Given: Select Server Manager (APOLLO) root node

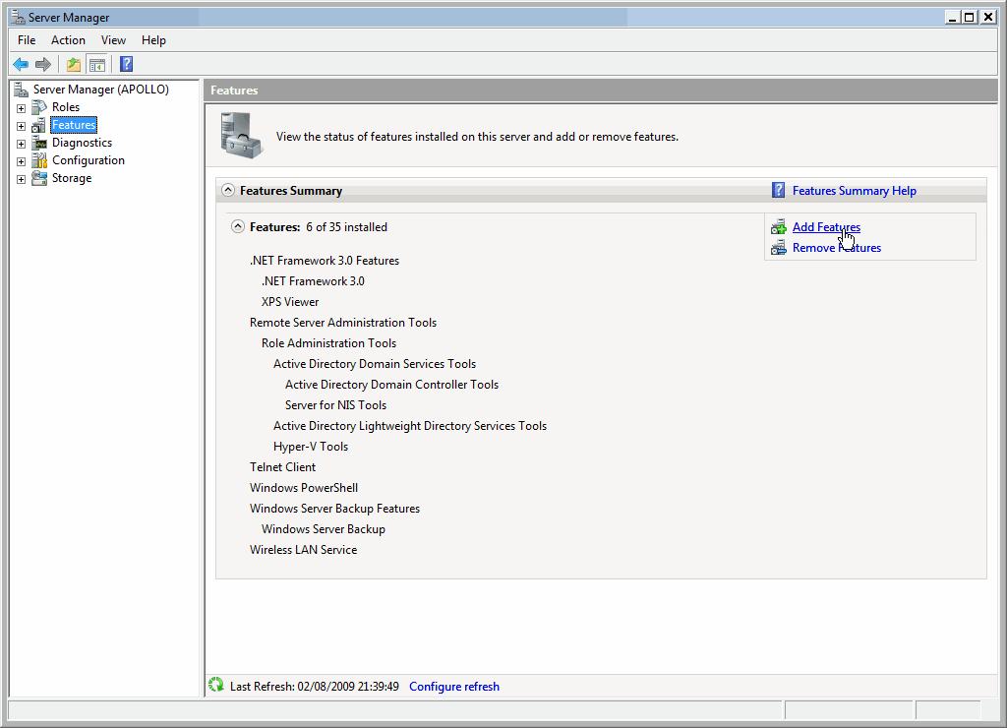Looking at the screenshot, I should (x=101, y=90).
